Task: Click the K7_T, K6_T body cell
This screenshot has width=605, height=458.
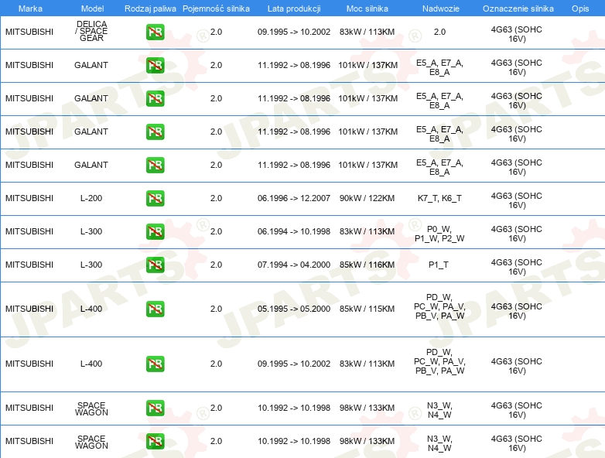Action: (439, 198)
